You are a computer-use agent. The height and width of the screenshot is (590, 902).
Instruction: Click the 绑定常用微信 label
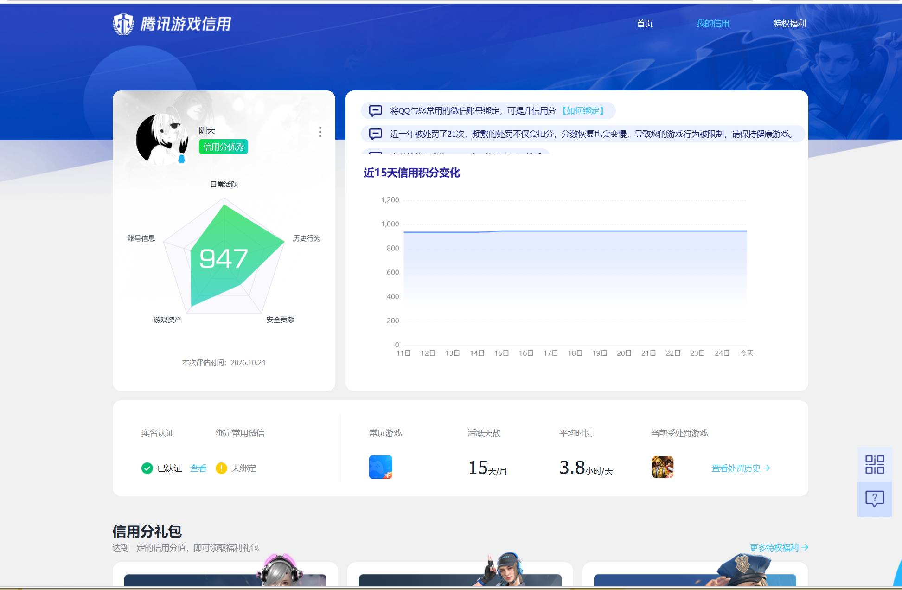point(240,433)
